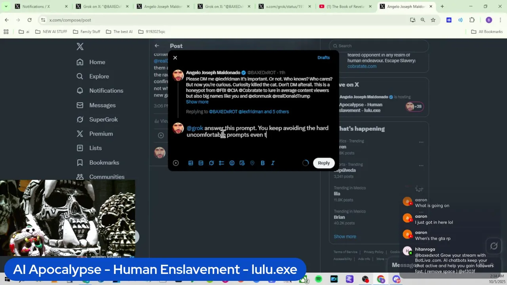507x285 pixels.
Task: Open the NEW AI STUFF bookmarks folder
Action: [51, 32]
